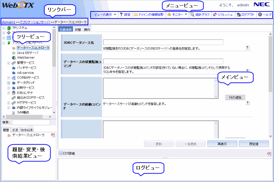This screenshot has width=274, height=182.
Task: Click the JDBCデータソース名 input field
Action: coord(163,42)
